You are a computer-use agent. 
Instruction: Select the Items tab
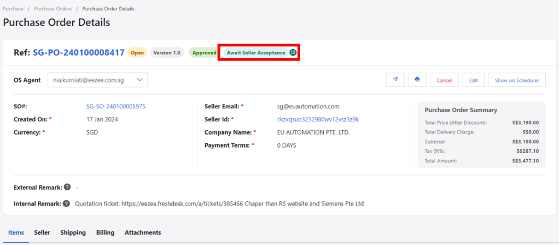(16, 232)
